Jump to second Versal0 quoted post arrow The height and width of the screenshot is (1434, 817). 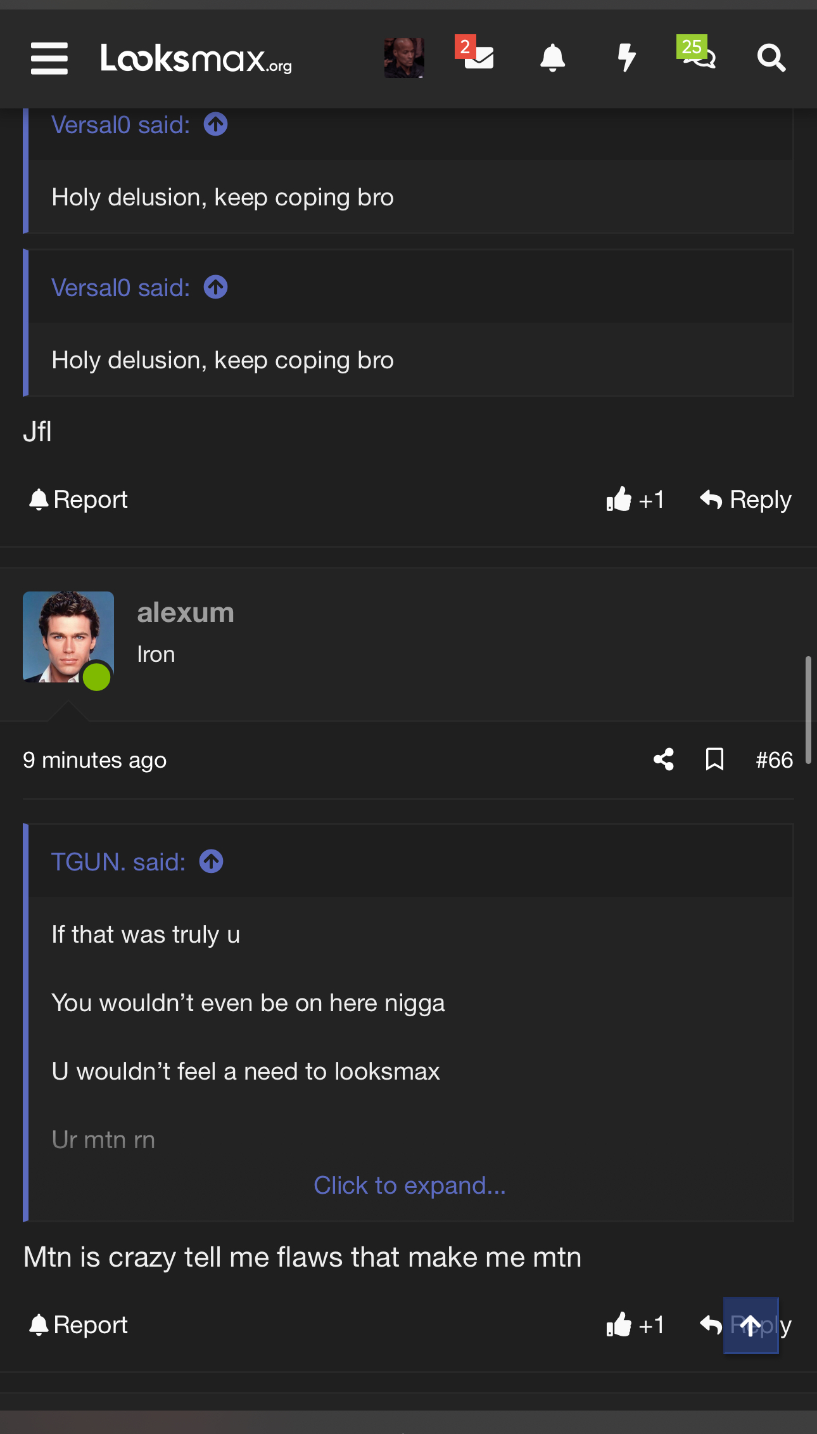[x=215, y=287]
